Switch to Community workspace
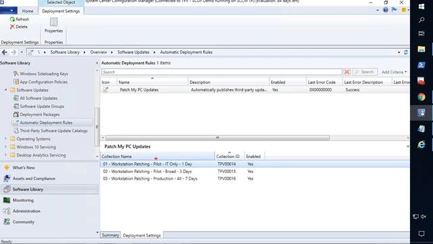The height and width of the screenshot is (244, 433). pos(23,222)
